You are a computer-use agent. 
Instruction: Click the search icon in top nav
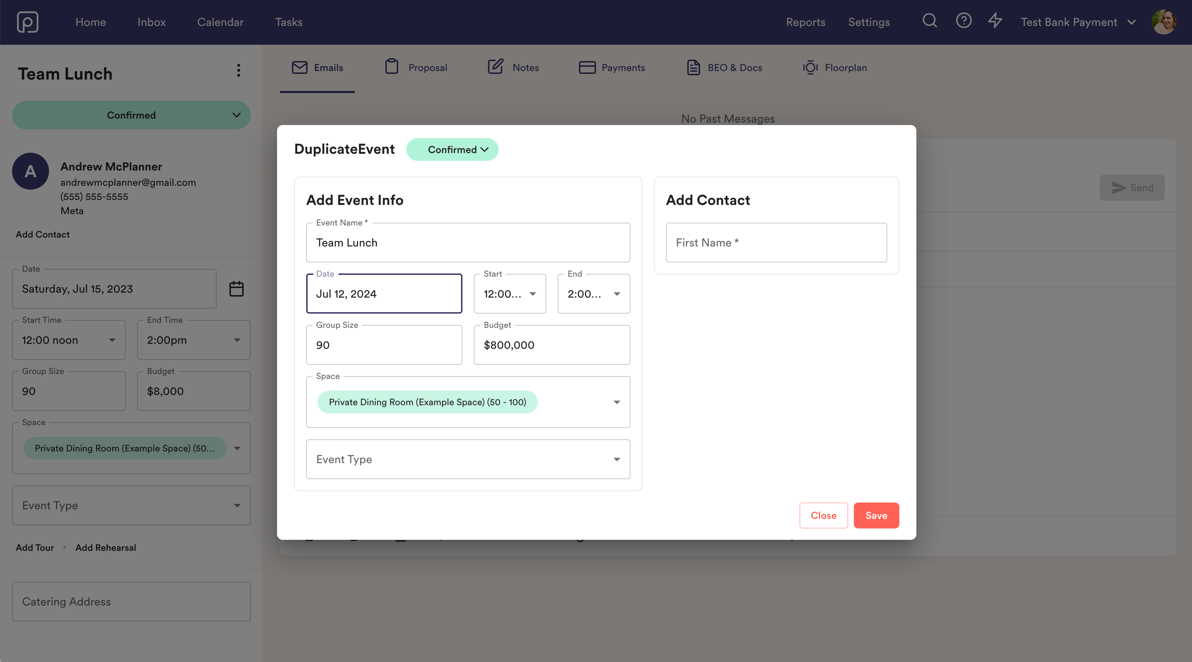pos(930,22)
